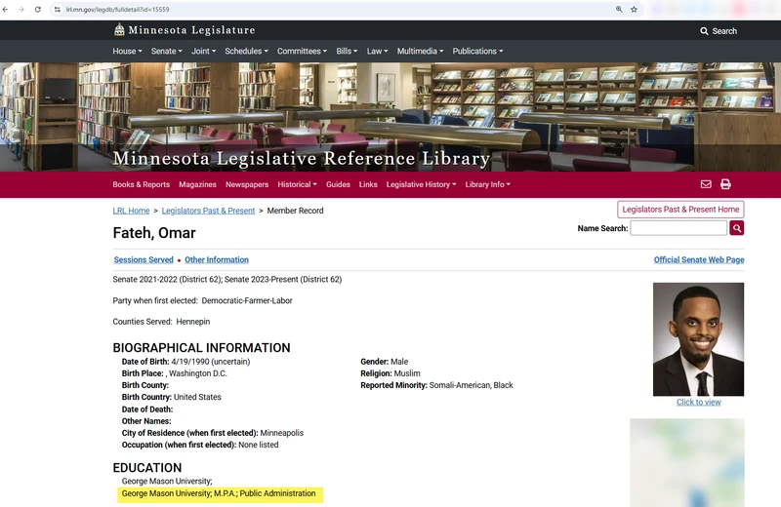Viewport: 781px width, 507px height.
Task: Expand the House dropdown menu
Action: 127,51
